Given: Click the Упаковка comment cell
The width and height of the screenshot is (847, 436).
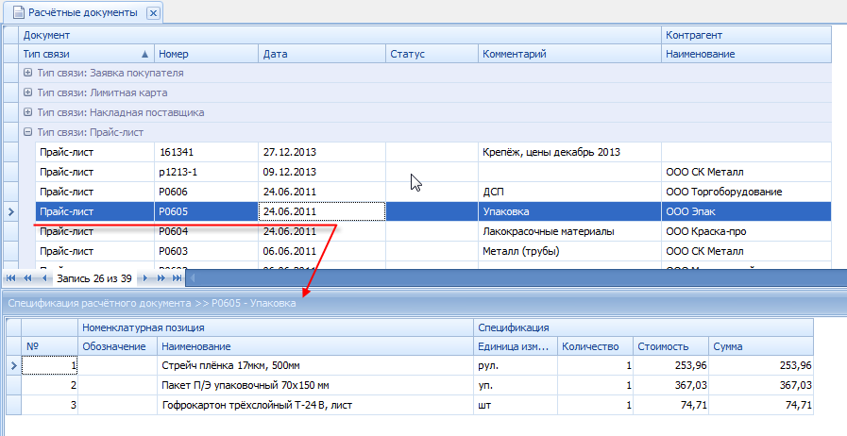Looking at the screenshot, I should click(569, 211).
